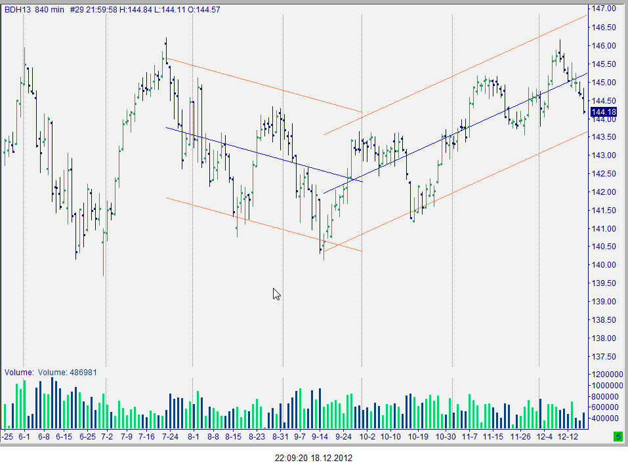Click the 137.50 price axis label
This screenshot has width=628, height=469.
(x=604, y=357)
